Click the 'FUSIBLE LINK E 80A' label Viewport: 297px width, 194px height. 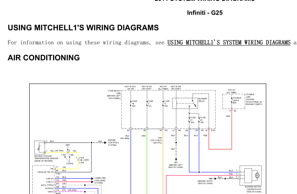pyautogui.click(x=236, y=100)
